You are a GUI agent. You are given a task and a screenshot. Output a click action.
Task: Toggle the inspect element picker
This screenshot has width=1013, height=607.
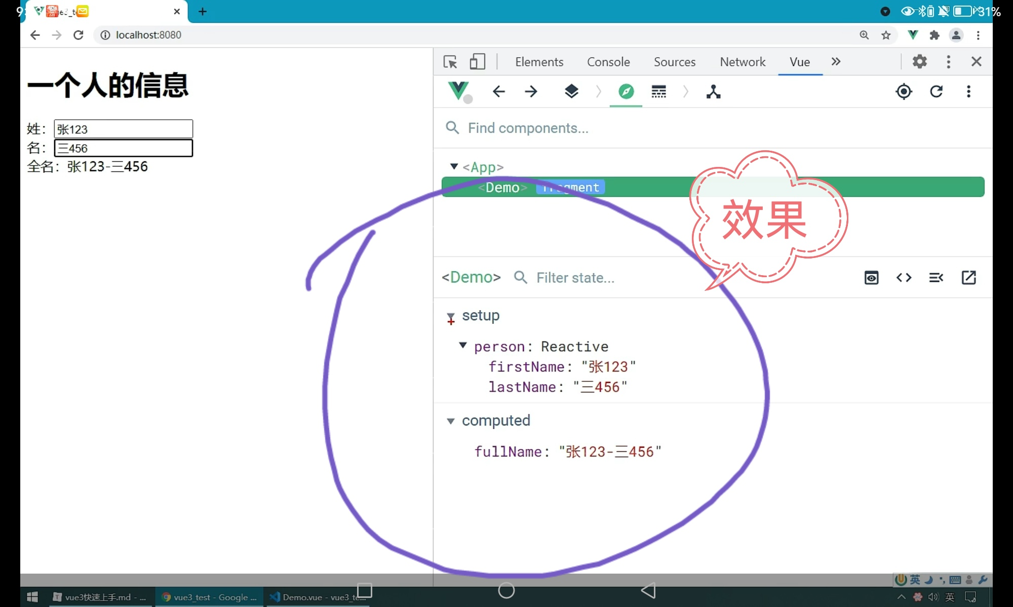[450, 62]
